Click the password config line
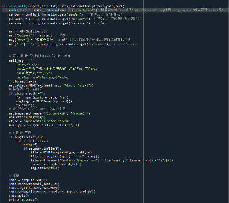This screenshot has width=229, height=203. pos(74,19)
